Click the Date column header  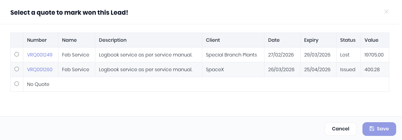click(274, 40)
